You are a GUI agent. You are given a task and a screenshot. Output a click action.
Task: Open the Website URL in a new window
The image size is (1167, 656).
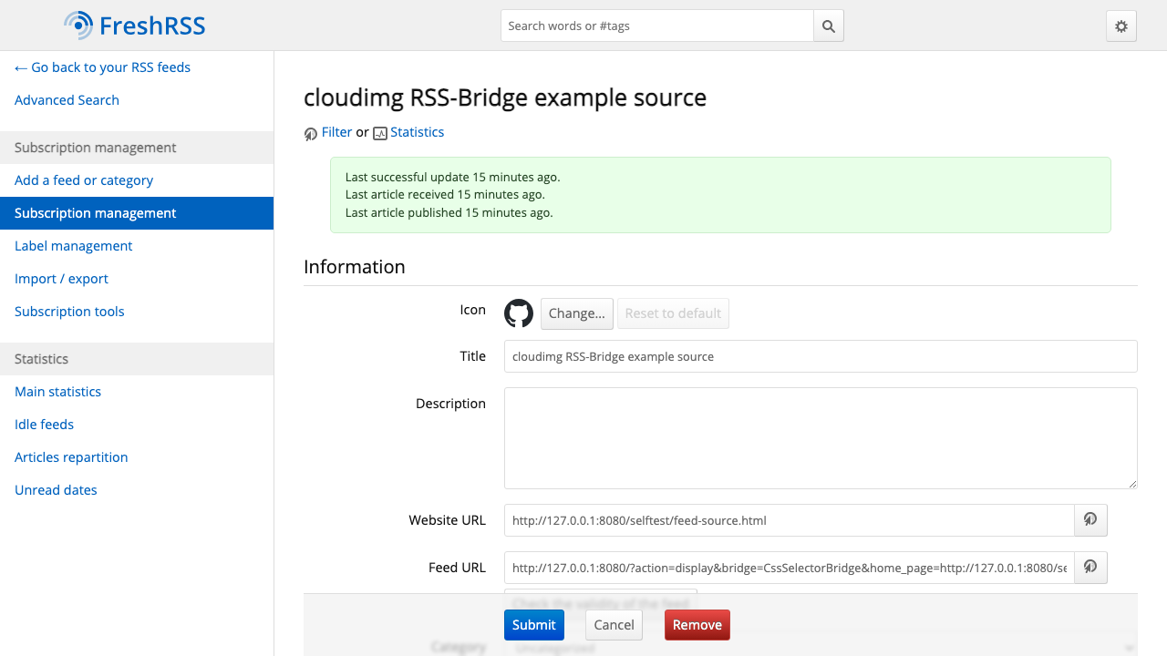click(1090, 520)
